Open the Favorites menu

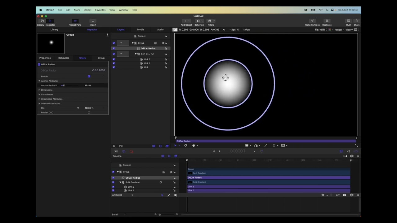[100, 10]
